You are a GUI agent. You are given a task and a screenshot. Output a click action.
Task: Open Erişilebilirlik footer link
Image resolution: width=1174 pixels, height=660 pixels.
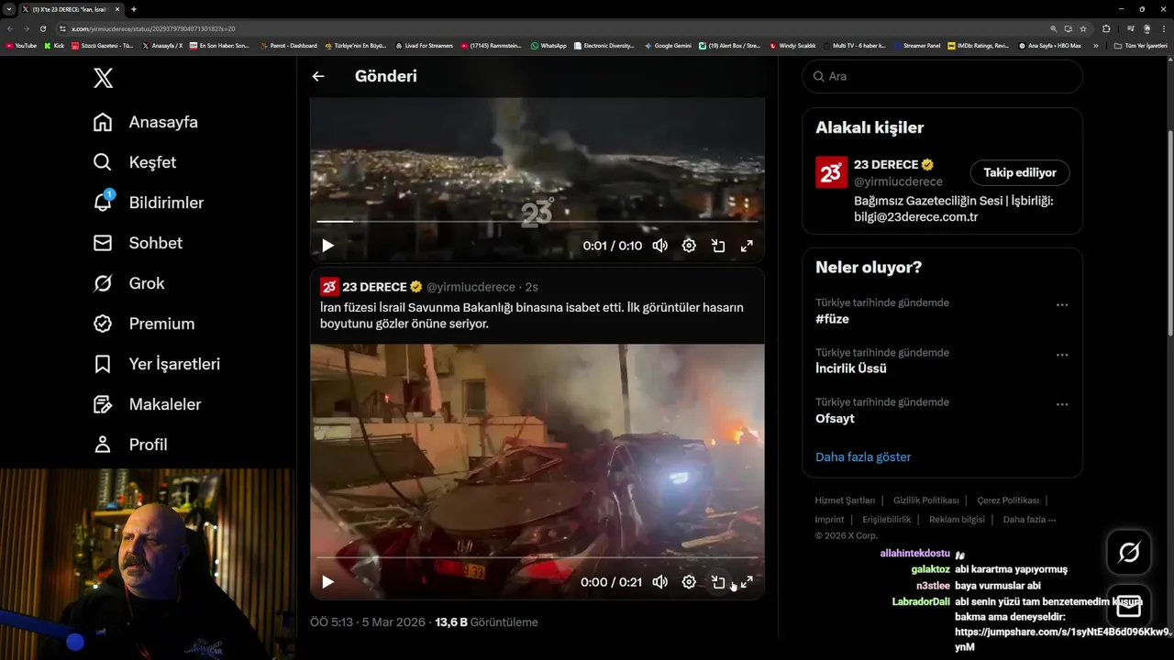coord(887,519)
